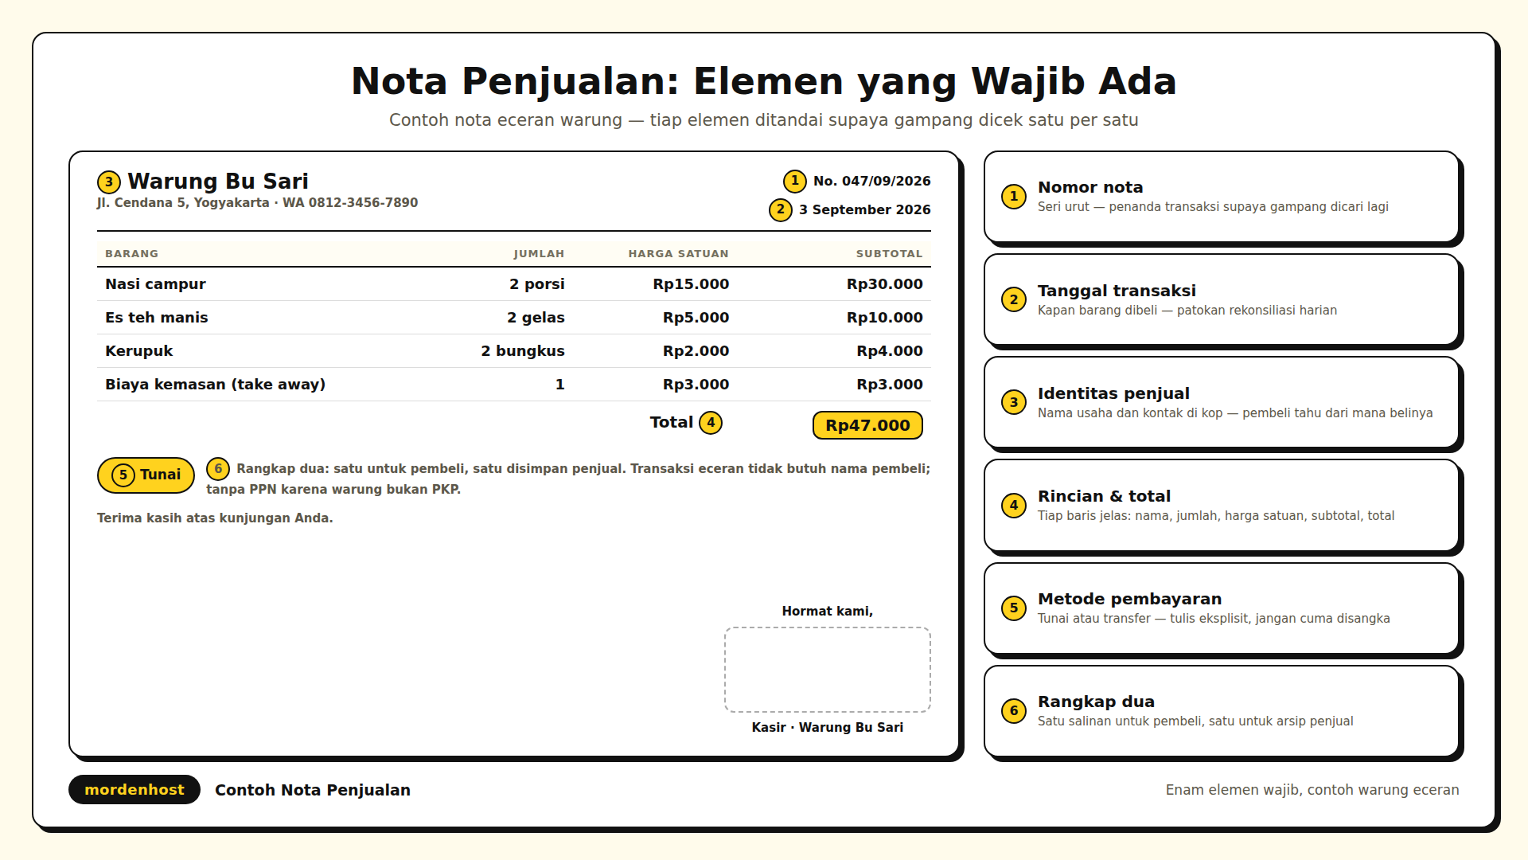This screenshot has width=1528, height=860.
Task: Click the Jl. Cendana 5 address line
Action: (x=257, y=203)
